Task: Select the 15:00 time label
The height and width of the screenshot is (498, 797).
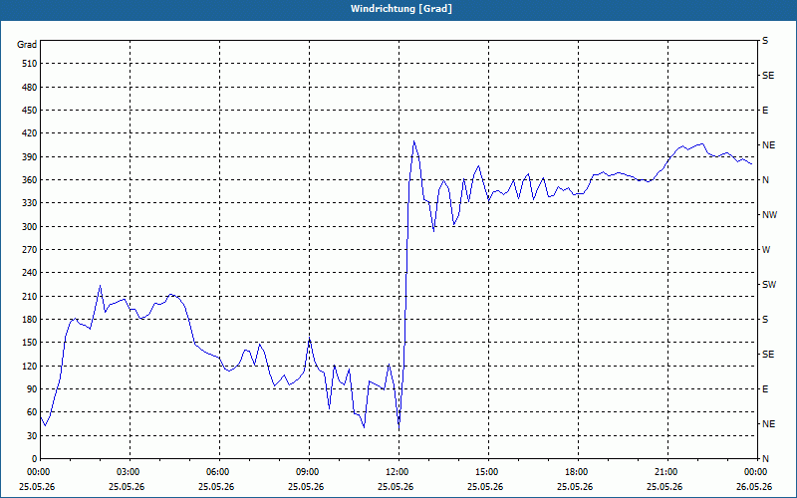Action: pyautogui.click(x=488, y=472)
